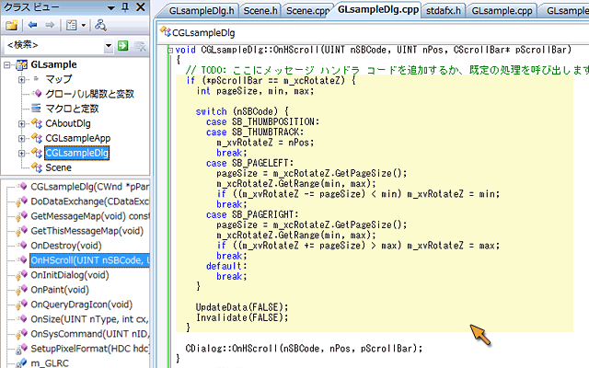Switch to the Scene.h tab
Viewport: 589px width, 368px height.
[260, 11]
